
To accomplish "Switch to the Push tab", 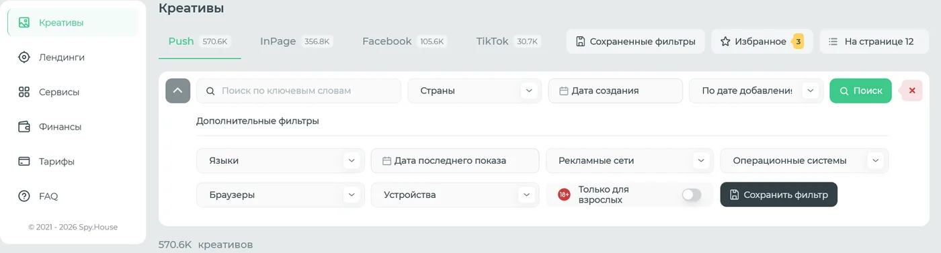I will 200,42.
